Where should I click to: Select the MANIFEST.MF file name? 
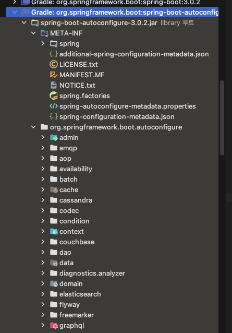[x=82, y=75]
